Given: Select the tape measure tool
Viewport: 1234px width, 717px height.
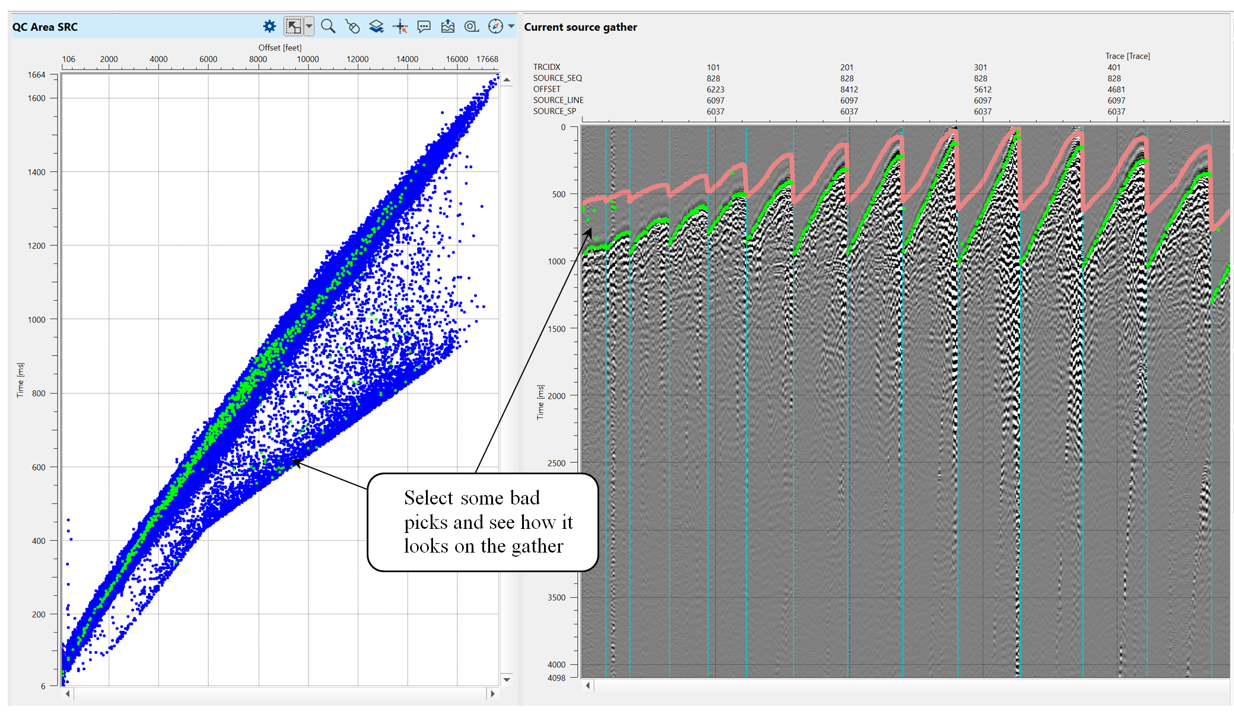Looking at the screenshot, I should [472, 26].
